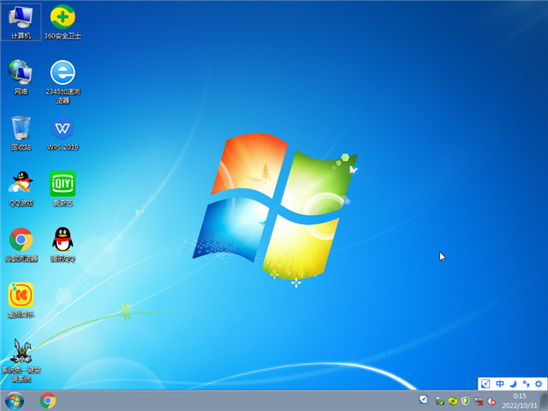The width and height of the screenshot is (548, 411).
Task: Launch the WPS 2019 desktop shortcut
Action: coord(63,129)
